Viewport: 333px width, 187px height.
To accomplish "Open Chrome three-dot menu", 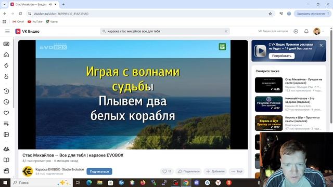I will click(328, 14).
